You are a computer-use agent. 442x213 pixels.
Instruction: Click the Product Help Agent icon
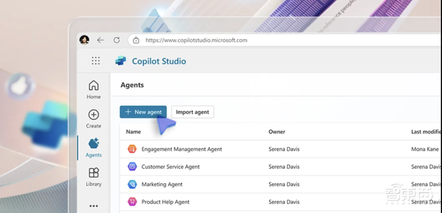coord(132,202)
